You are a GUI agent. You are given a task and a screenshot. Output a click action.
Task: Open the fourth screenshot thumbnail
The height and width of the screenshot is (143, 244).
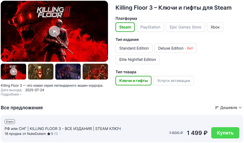pyautogui.click(x=95, y=71)
